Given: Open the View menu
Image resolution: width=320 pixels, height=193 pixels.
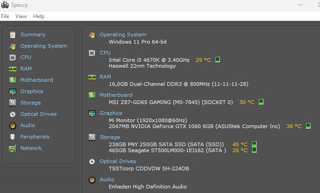Looking at the screenshot, I should point(21,16).
